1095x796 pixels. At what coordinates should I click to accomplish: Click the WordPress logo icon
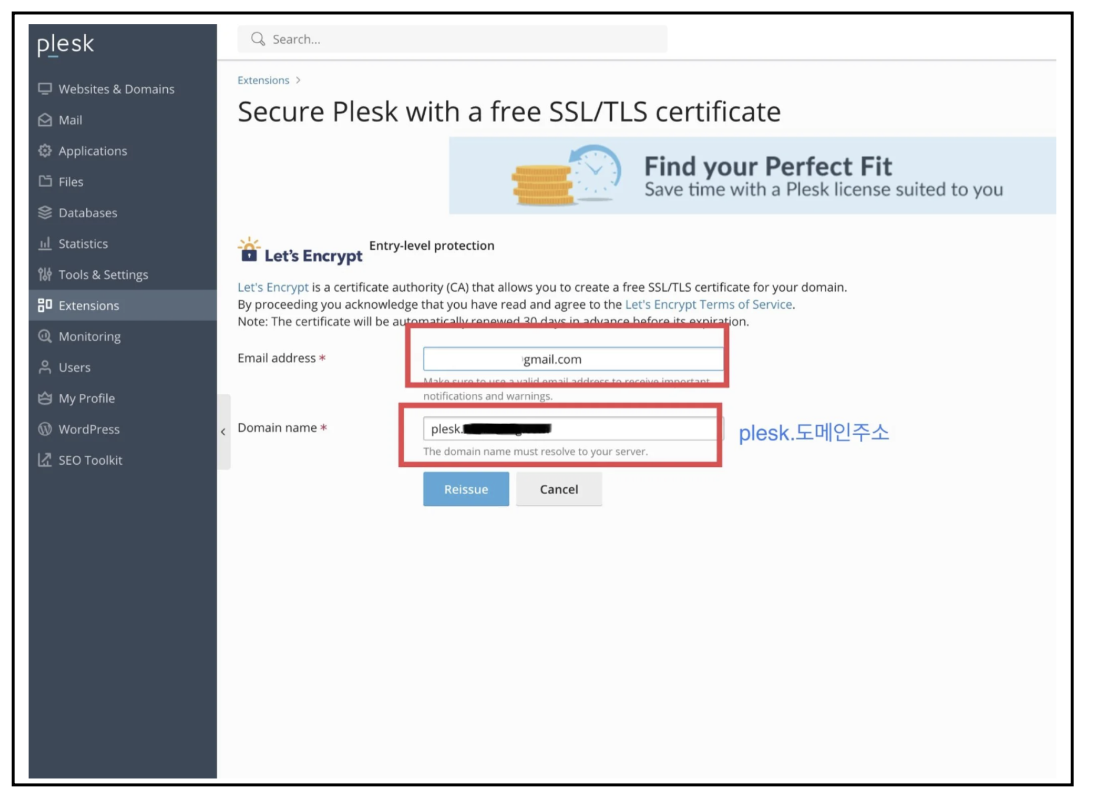tap(45, 429)
